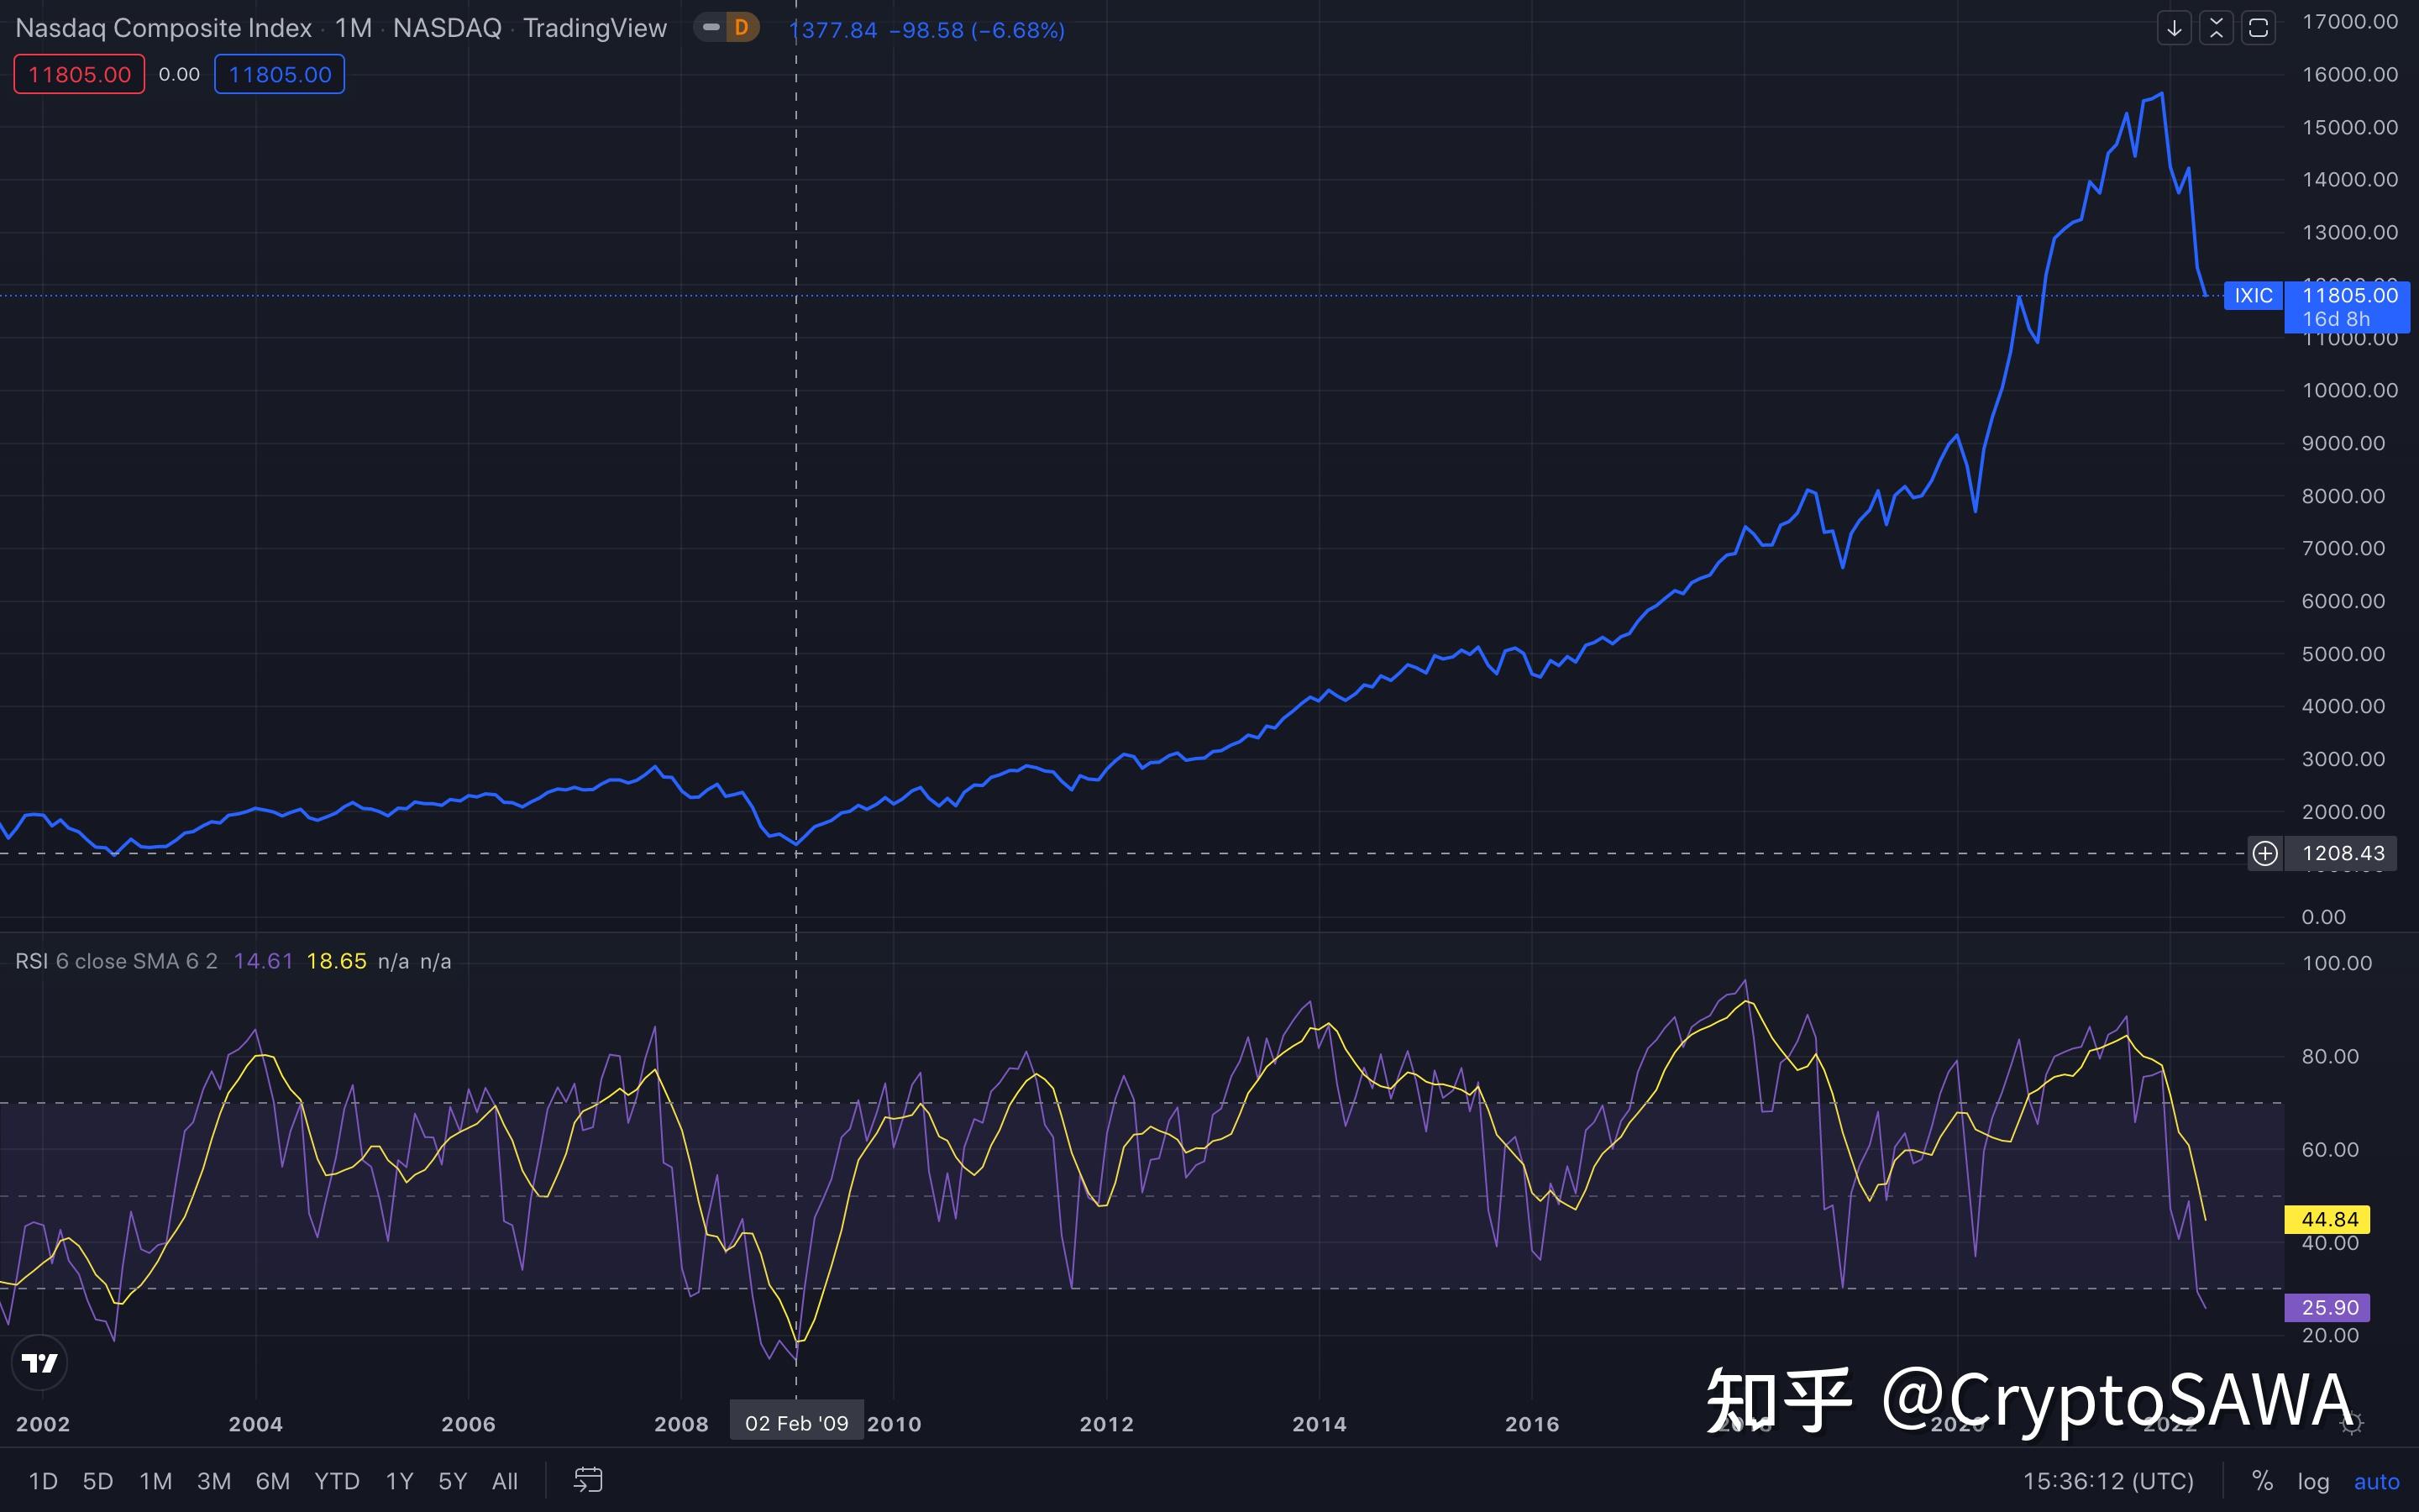This screenshot has width=2419, height=1512.
Task: Click the purple 25.90 RSI value label
Action: [x=2328, y=1307]
